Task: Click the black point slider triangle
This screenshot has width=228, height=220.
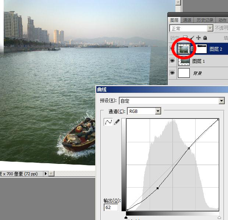Action: pyautogui.click(x=126, y=217)
